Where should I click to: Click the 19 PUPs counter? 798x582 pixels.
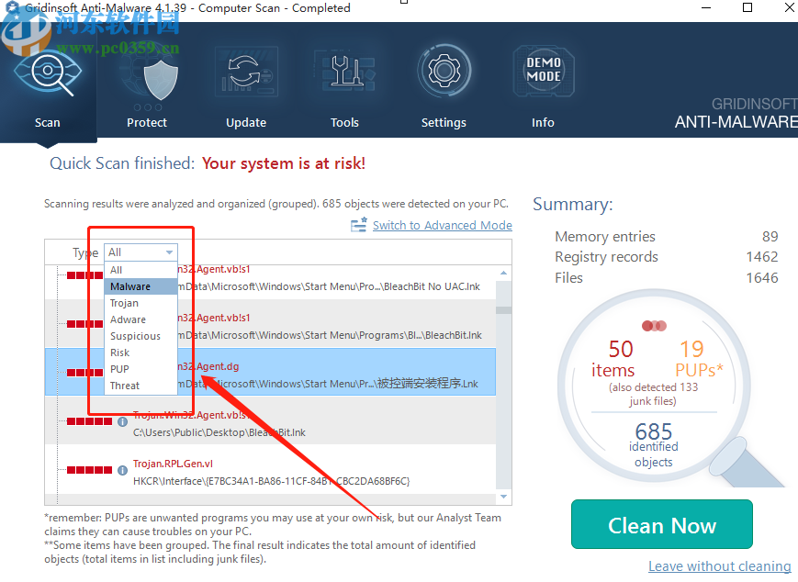(698, 359)
